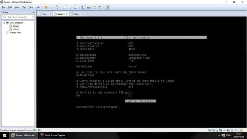This screenshot has width=247, height=139.
Task: Click the ENG language indicator
Action: click(x=228, y=136)
